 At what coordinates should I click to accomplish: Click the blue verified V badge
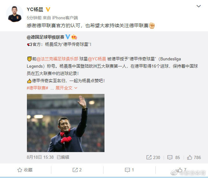[x=68, y=37]
